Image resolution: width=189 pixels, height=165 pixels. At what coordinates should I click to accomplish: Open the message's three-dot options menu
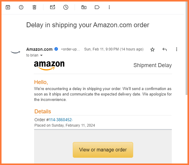177,49
